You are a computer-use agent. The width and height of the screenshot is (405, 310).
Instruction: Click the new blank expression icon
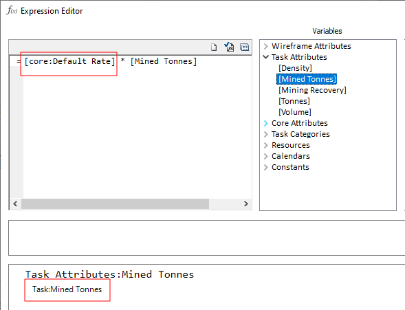point(214,47)
